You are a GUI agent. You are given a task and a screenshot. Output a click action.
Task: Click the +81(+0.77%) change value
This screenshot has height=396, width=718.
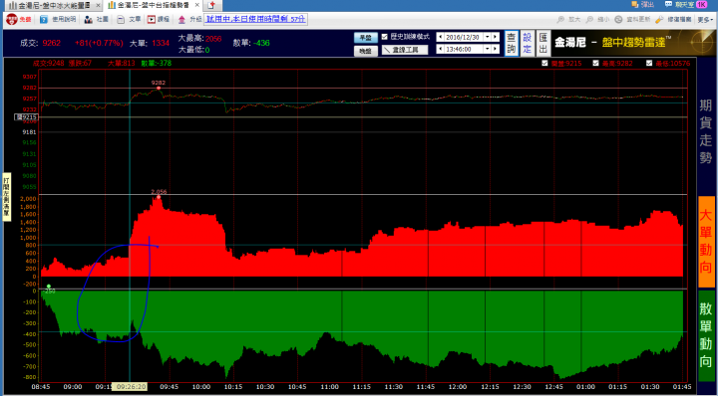click(x=99, y=43)
